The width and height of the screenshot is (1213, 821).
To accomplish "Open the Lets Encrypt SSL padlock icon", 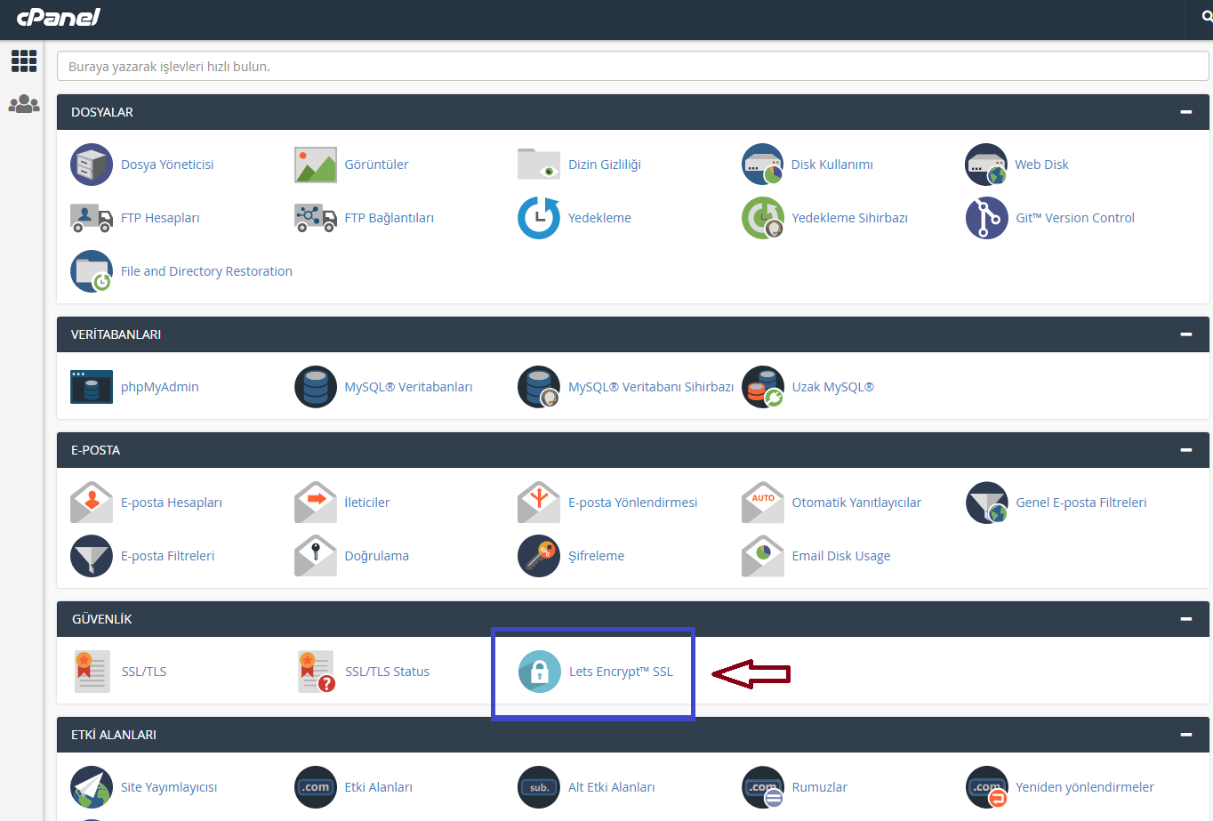I will [540, 672].
